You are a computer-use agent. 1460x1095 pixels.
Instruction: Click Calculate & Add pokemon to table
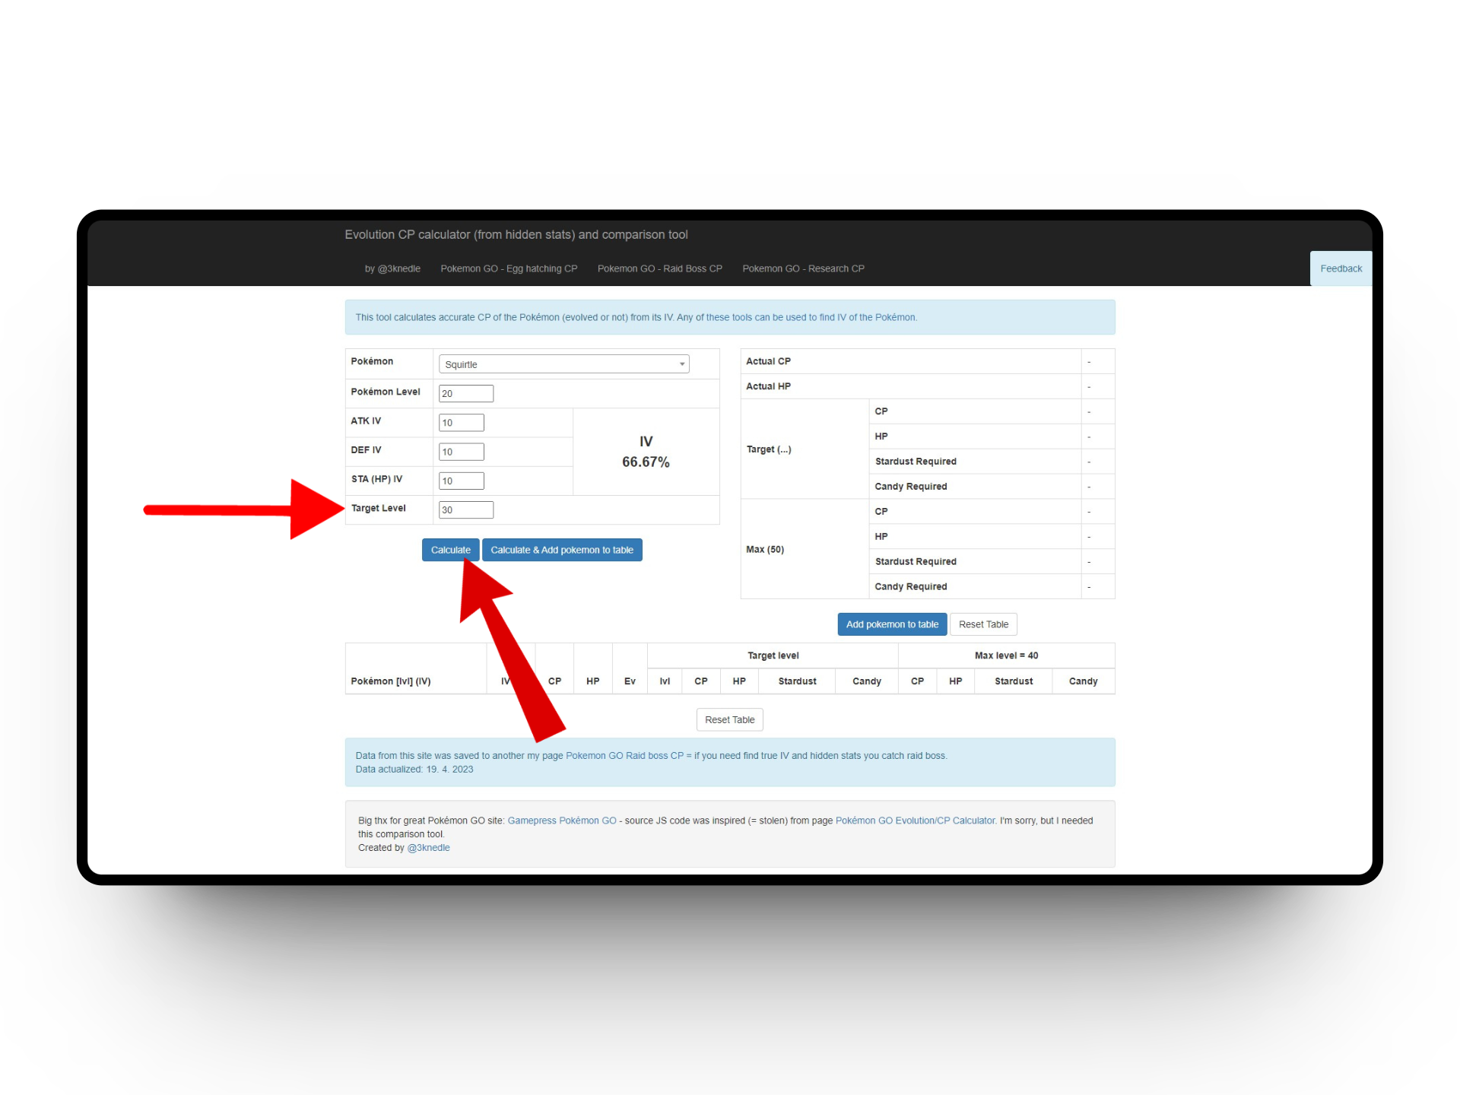(561, 550)
